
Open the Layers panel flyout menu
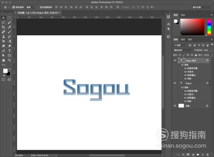[x=212, y=39]
